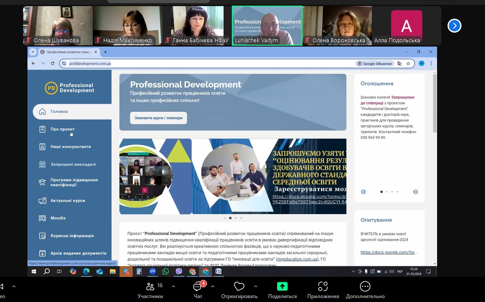Viewport: 485px width, 302px height.
Task: Open the Zoom Чат panel
Action: point(198,290)
